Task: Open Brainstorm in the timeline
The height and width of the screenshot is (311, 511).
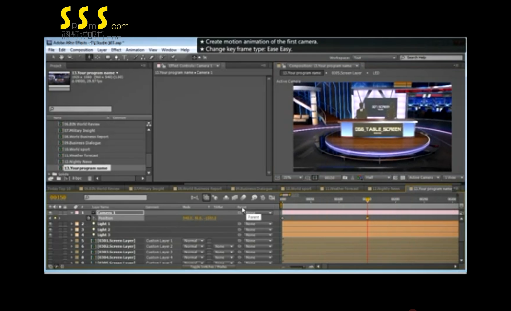Action: [x=254, y=198]
